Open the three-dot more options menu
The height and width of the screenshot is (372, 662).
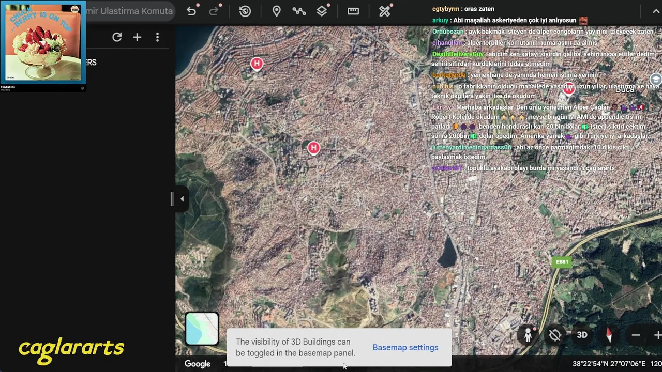(x=157, y=37)
